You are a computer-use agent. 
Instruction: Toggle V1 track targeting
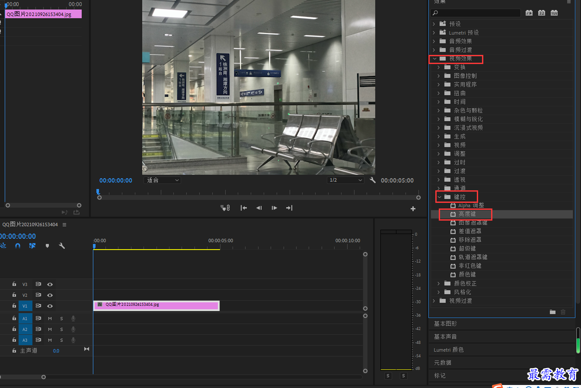click(25, 306)
